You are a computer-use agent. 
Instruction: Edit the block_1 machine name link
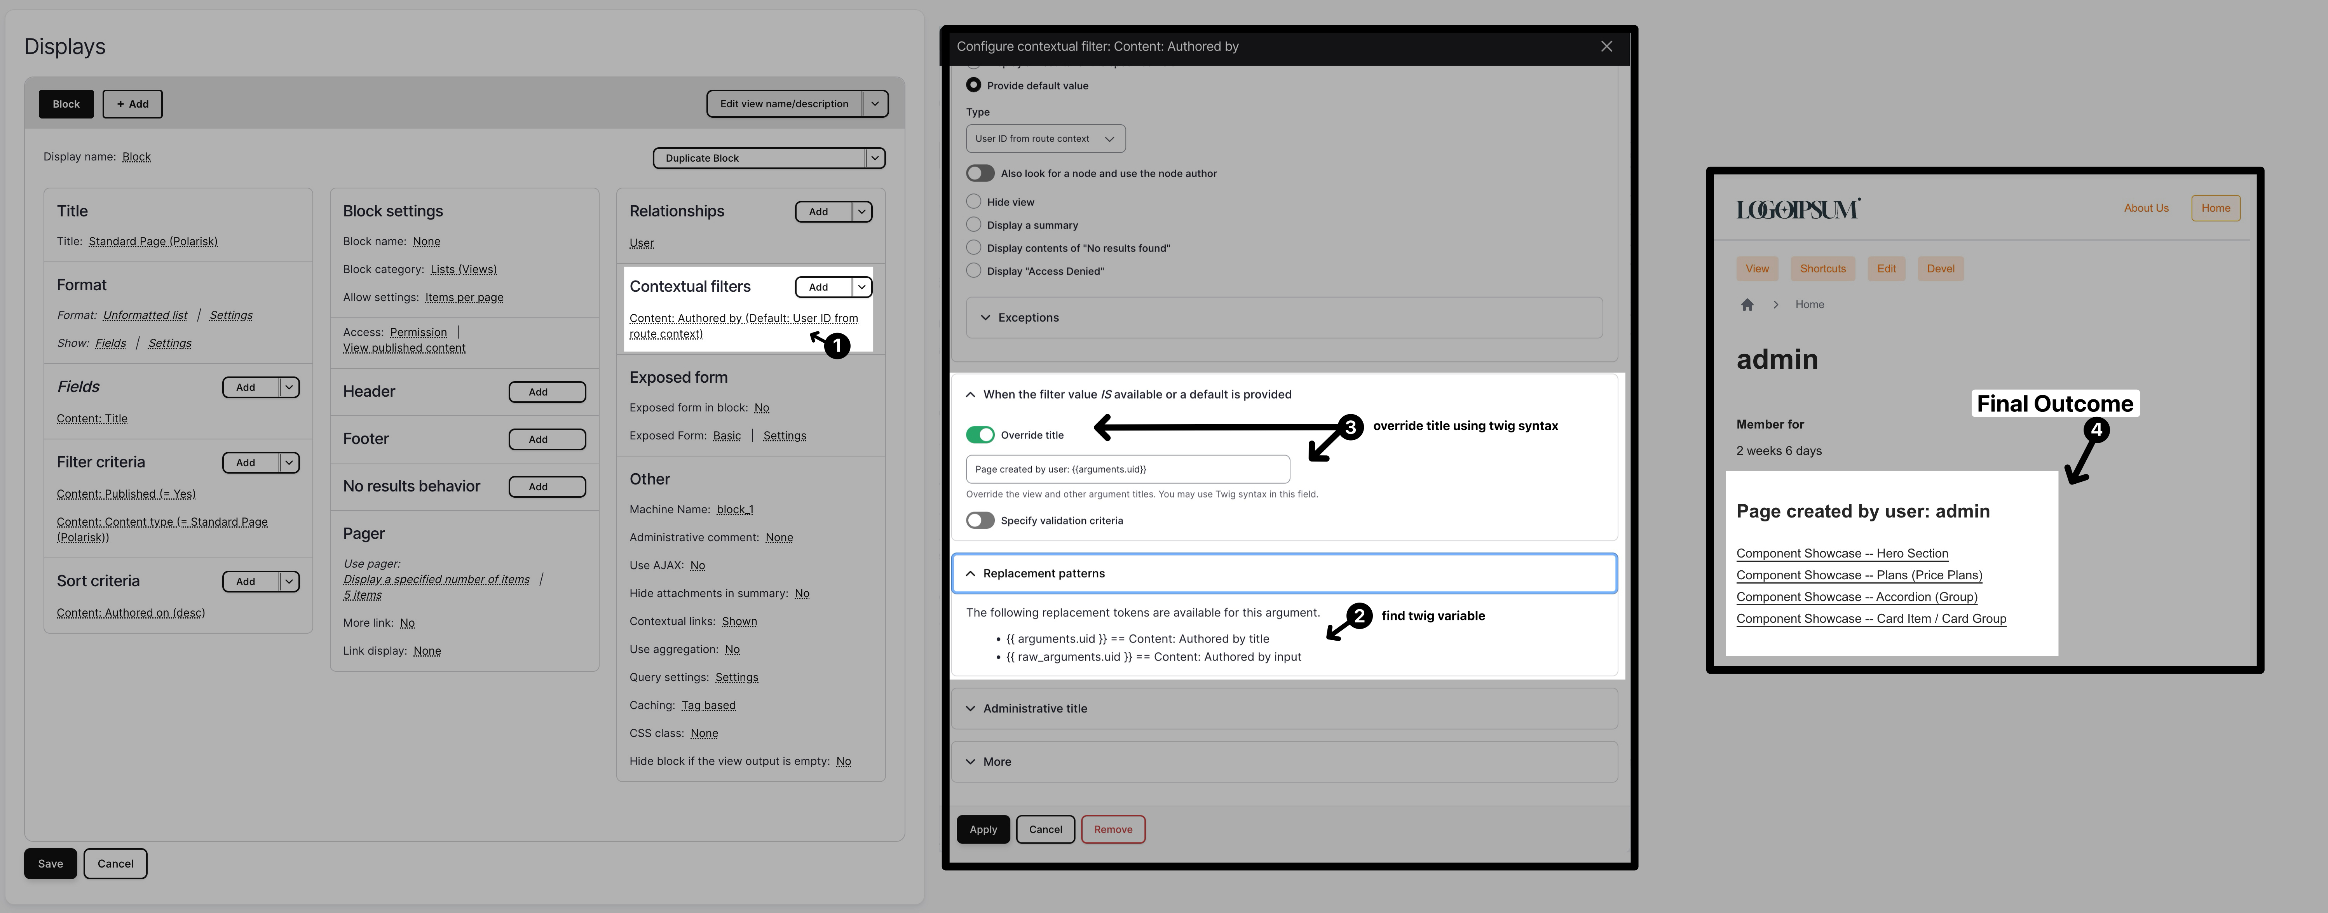735,510
